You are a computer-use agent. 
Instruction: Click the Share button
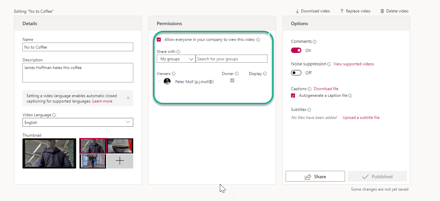[315, 177]
